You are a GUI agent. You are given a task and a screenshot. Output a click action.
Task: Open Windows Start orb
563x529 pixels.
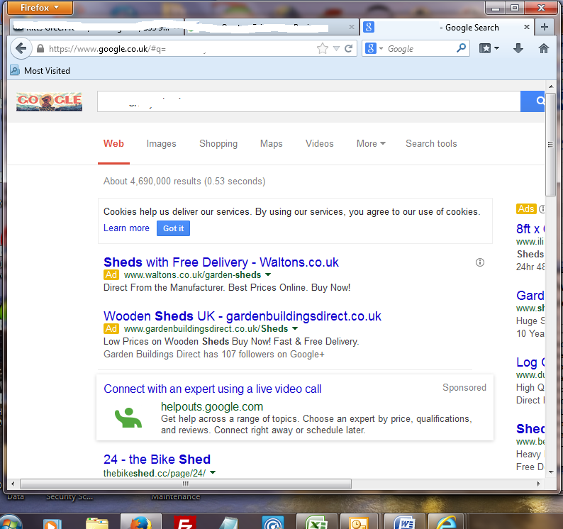click(x=11, y=523)
